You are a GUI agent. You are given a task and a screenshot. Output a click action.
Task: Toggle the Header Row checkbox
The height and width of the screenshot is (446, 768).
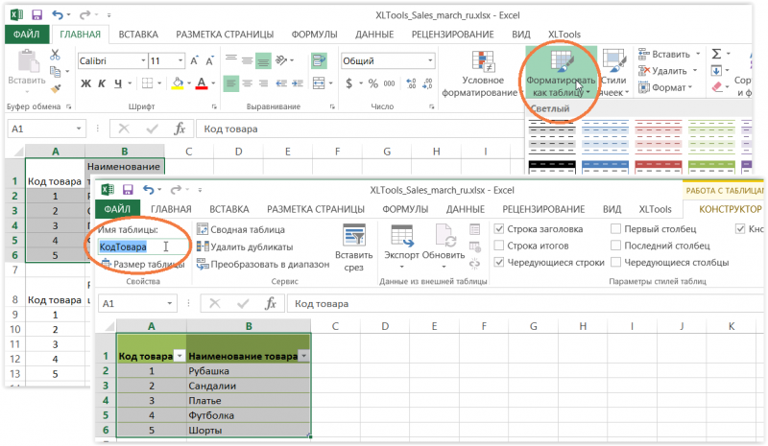[x=499, y=229]
